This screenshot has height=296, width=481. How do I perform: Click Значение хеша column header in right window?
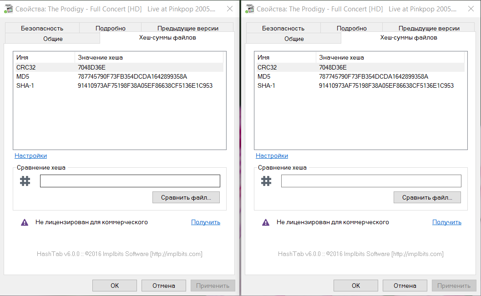[390, 57]
